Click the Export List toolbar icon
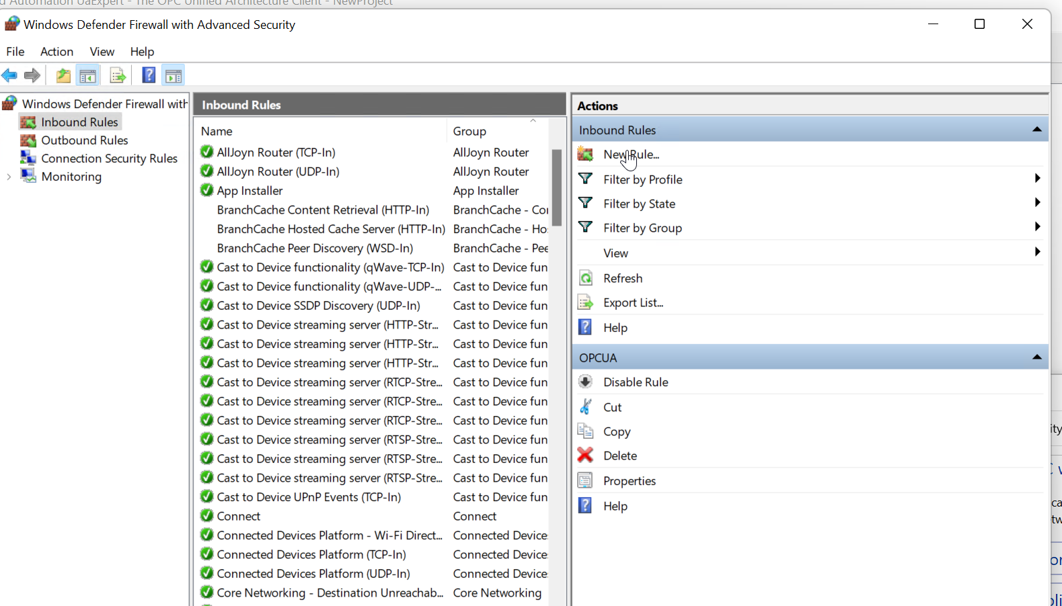This screenshot has width=1062, height=606. point(117,75)
